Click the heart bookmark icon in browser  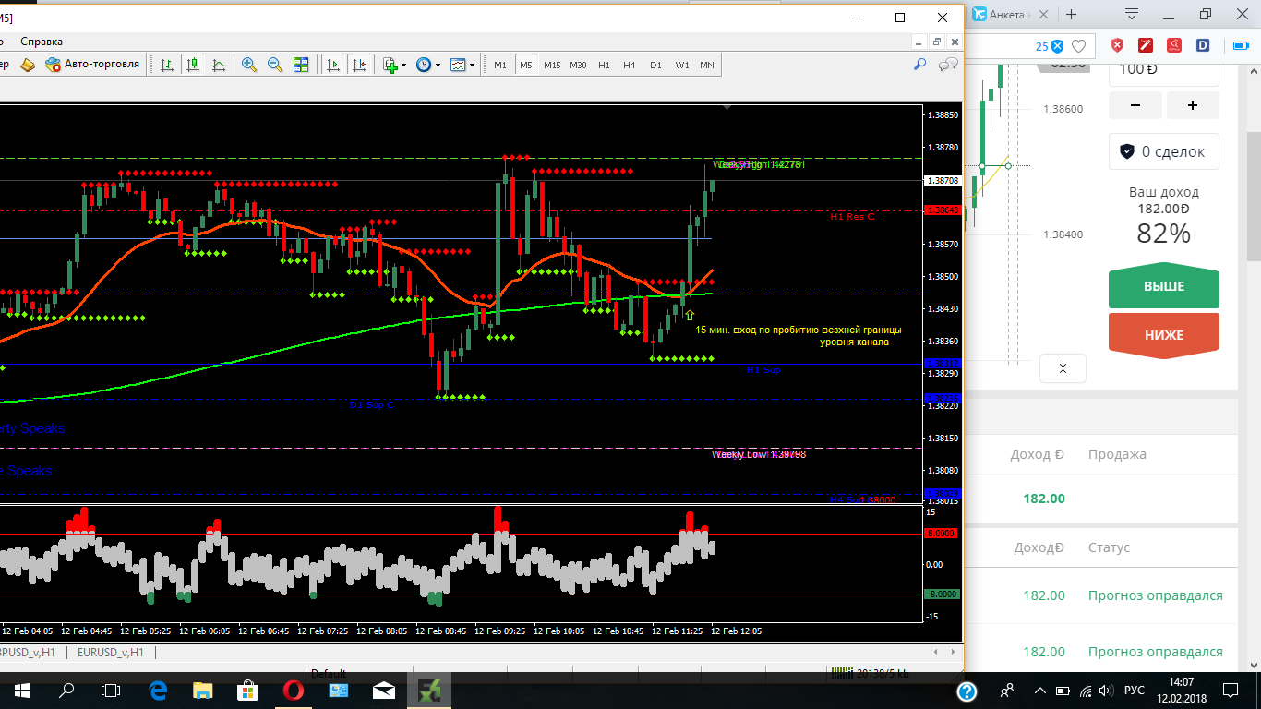point(1078,45)
